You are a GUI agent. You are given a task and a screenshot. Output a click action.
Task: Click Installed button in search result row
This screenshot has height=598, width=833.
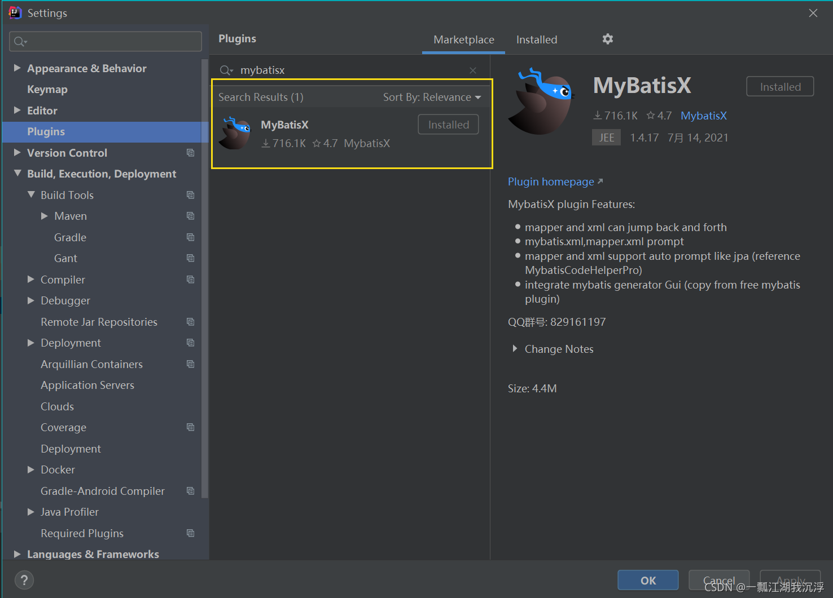(449, 125)
